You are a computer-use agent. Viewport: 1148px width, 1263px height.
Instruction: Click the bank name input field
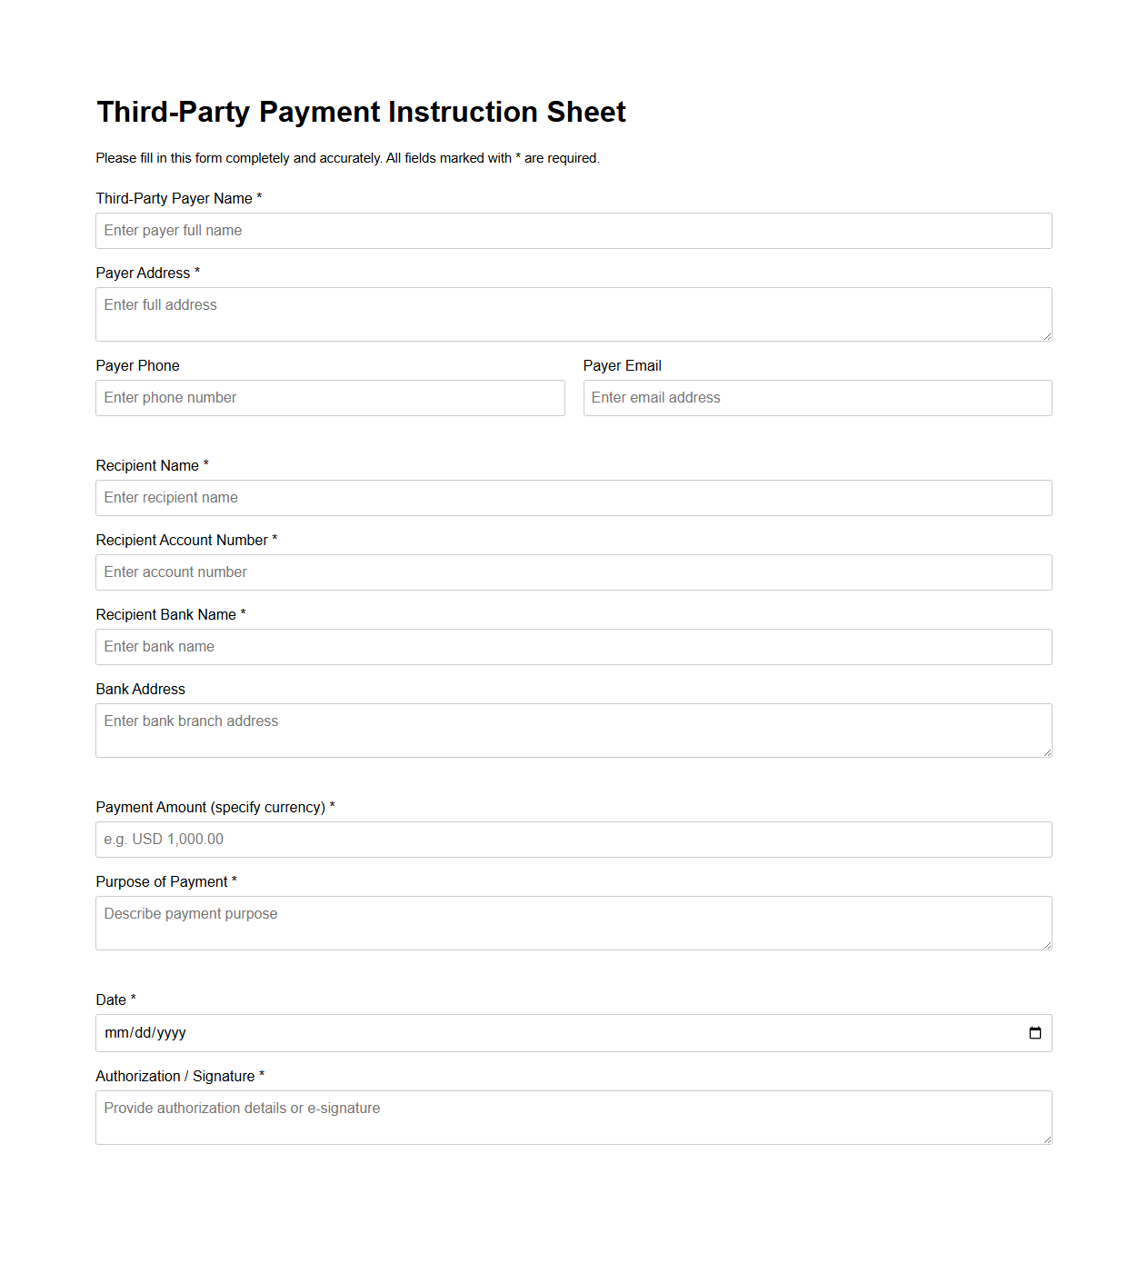(574, 646)
